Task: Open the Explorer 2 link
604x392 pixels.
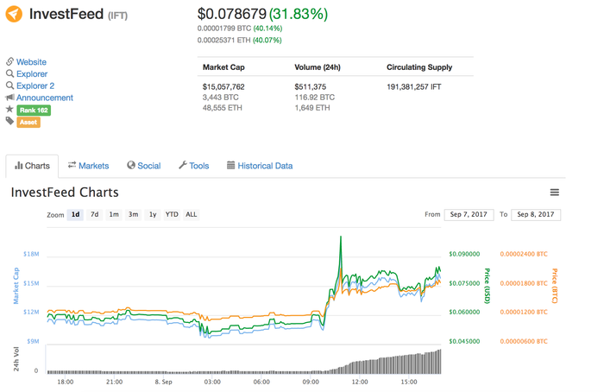Action: click(x=35, y=86)
